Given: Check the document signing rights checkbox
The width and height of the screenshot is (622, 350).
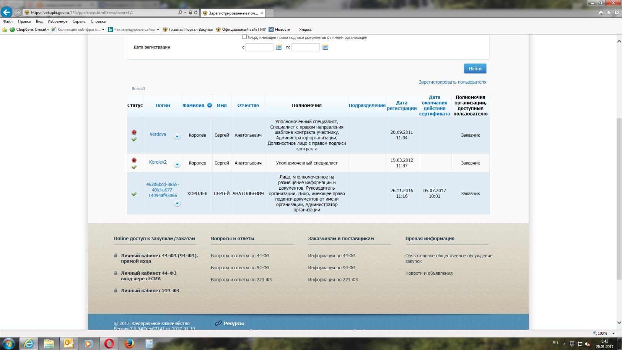Looking at the screenshot, I should (244, 37).
